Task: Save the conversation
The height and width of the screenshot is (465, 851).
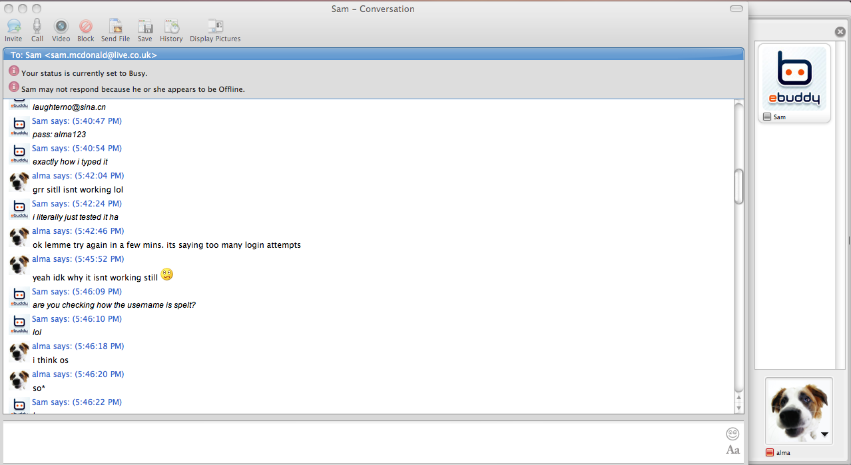Action: pyautogui.click(x=145, y=26)
